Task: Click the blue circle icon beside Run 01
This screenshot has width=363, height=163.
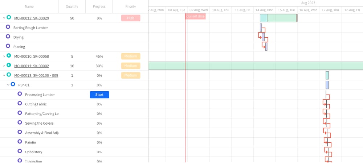Action: pyautogui.click(x=13, y=84)
